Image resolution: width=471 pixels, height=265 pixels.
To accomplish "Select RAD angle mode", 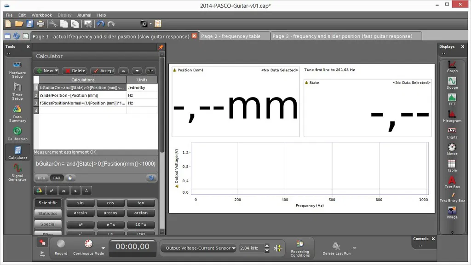I will (57, 178).
